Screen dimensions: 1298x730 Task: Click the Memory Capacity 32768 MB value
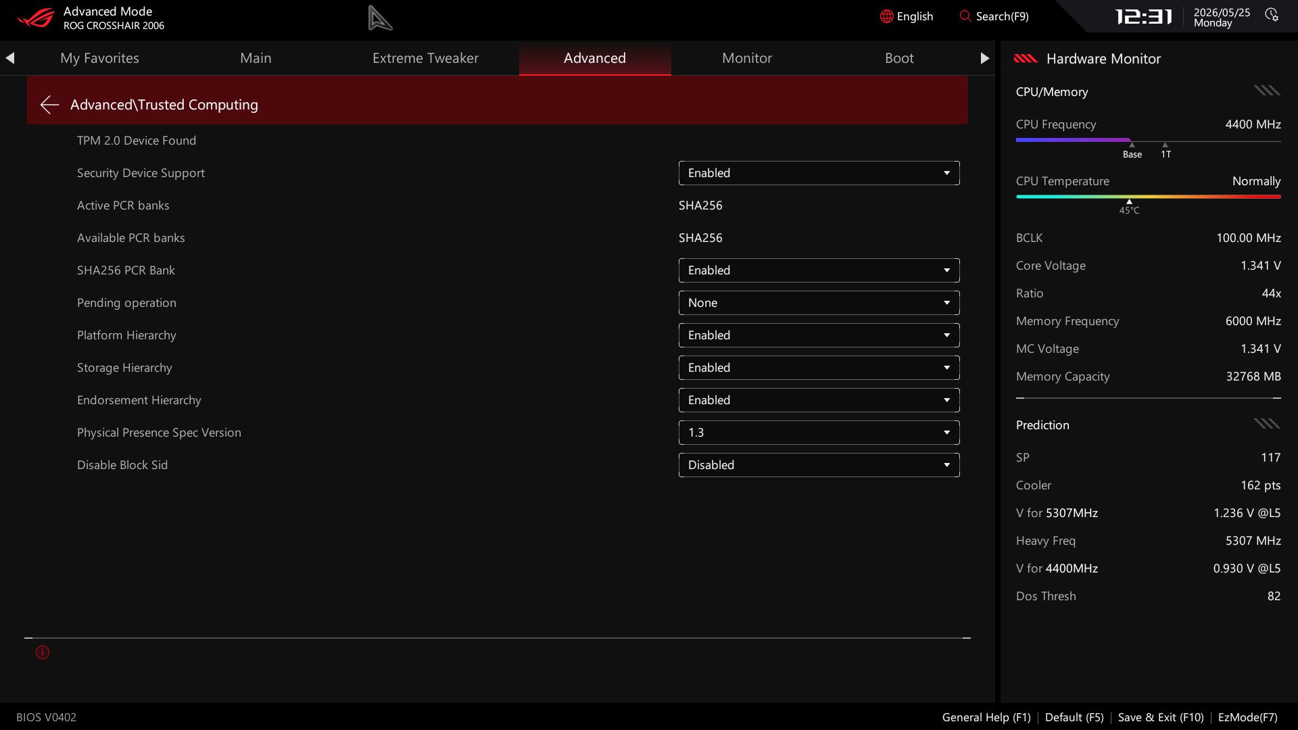point(1253,376)
